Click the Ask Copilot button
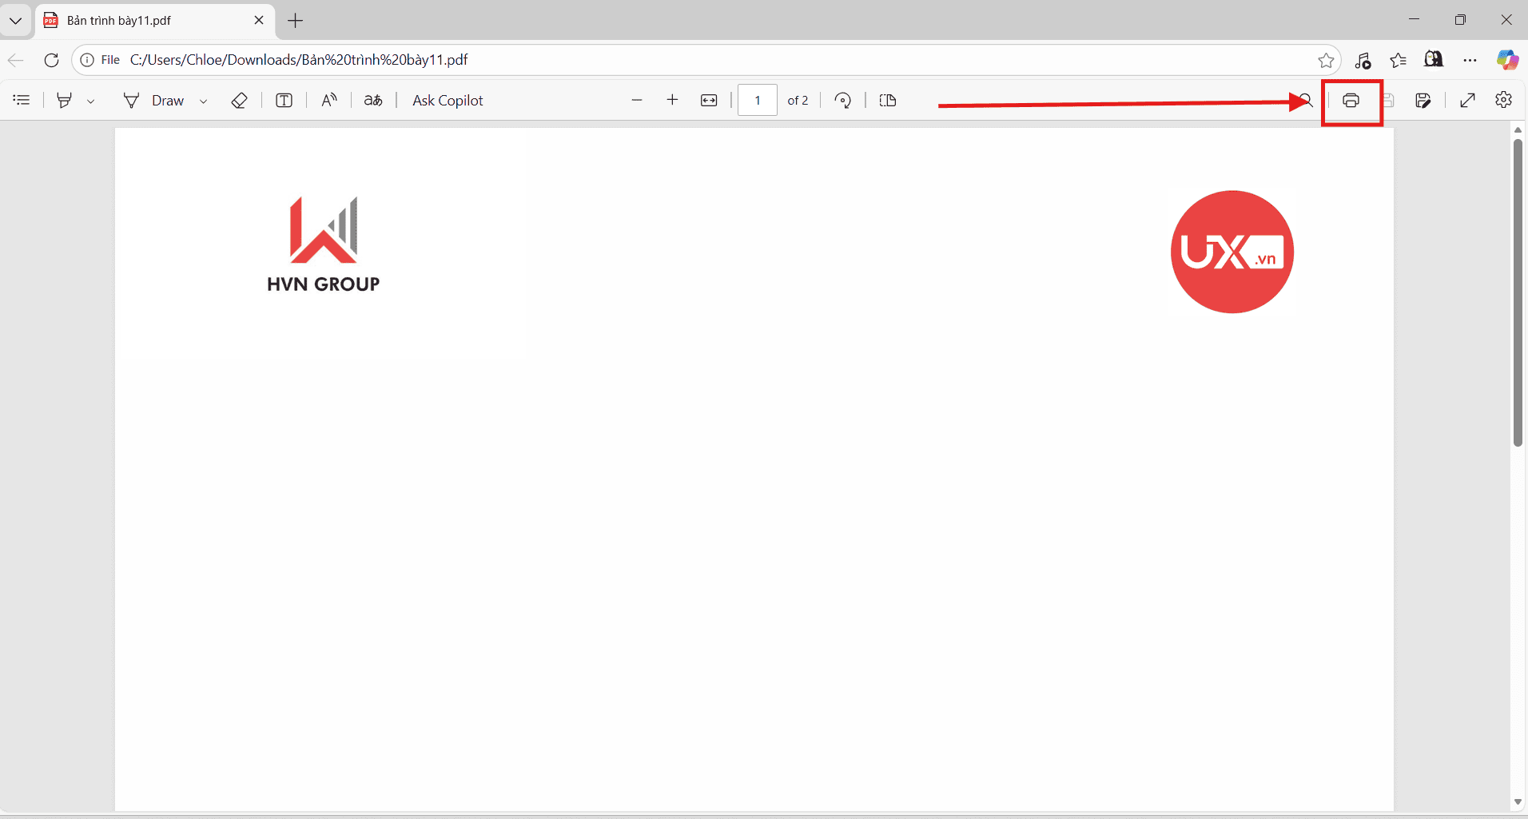The image size is (1528, 819). [448, 100]
